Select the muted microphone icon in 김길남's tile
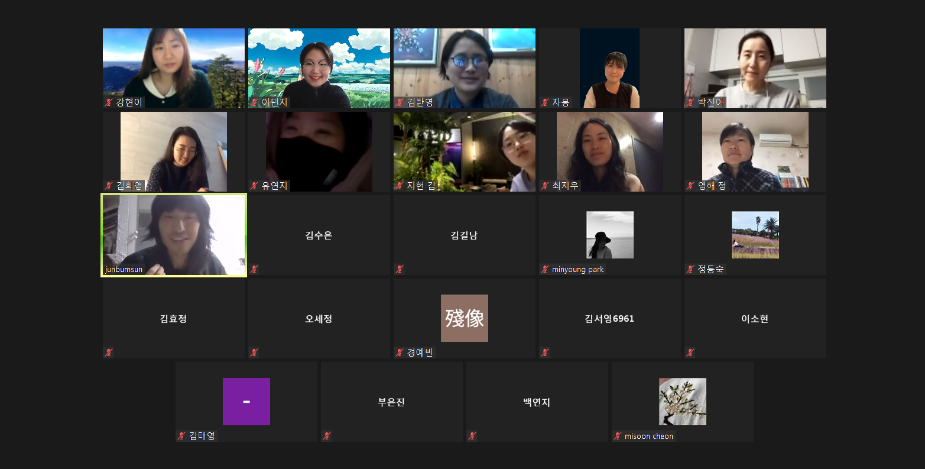The height and width of the screenshot is (469, 925). 400,269
